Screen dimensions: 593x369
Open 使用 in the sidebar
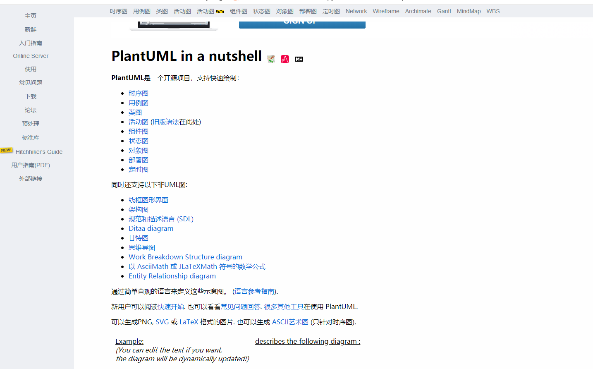click(x=31, y=69)
